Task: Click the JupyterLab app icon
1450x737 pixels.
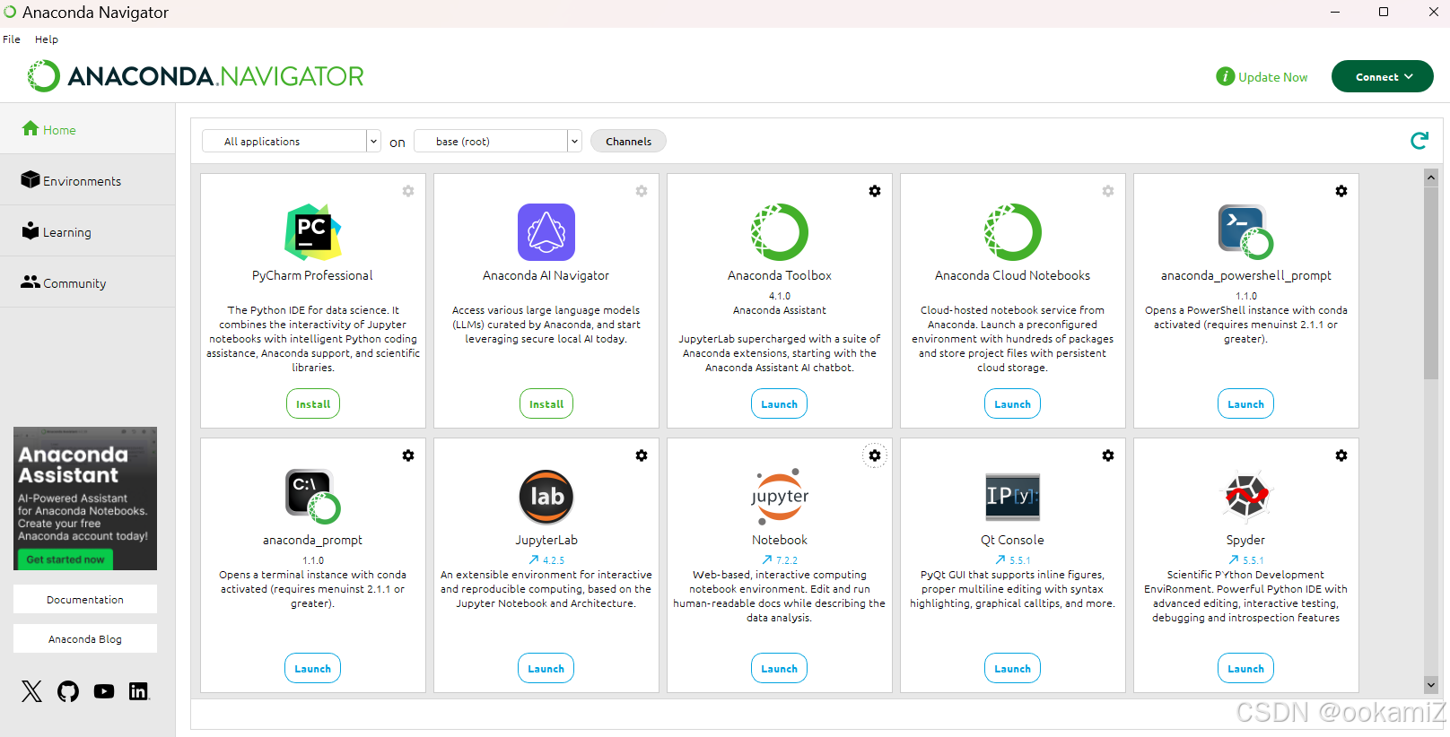Action: [546, 497]
